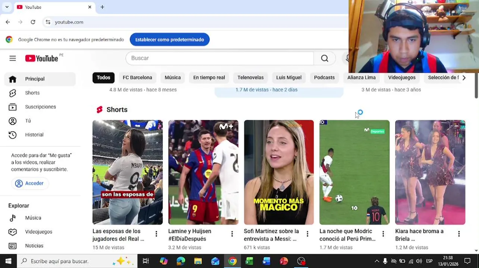Open the Windows Start menu
Image resolution: width=479 pixels, height=268 pixels.
tap(8, 261)
